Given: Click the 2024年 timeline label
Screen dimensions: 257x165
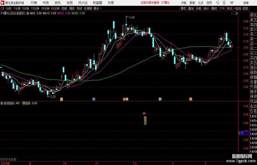Looking at the screenshot, I should [5, 163].
